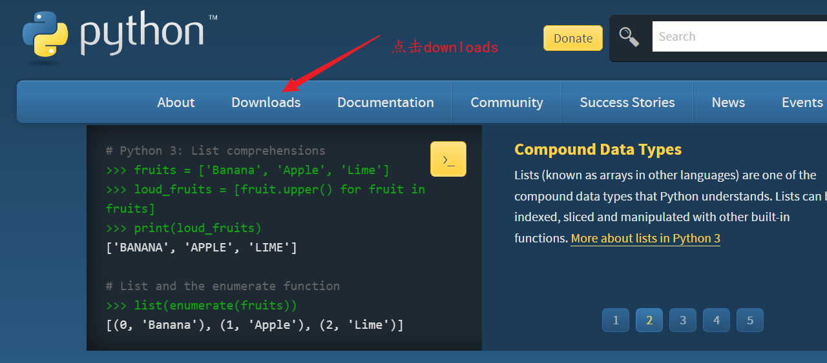Open the Documentation menu
Screen dimensions: 827x363
(386, 103)
